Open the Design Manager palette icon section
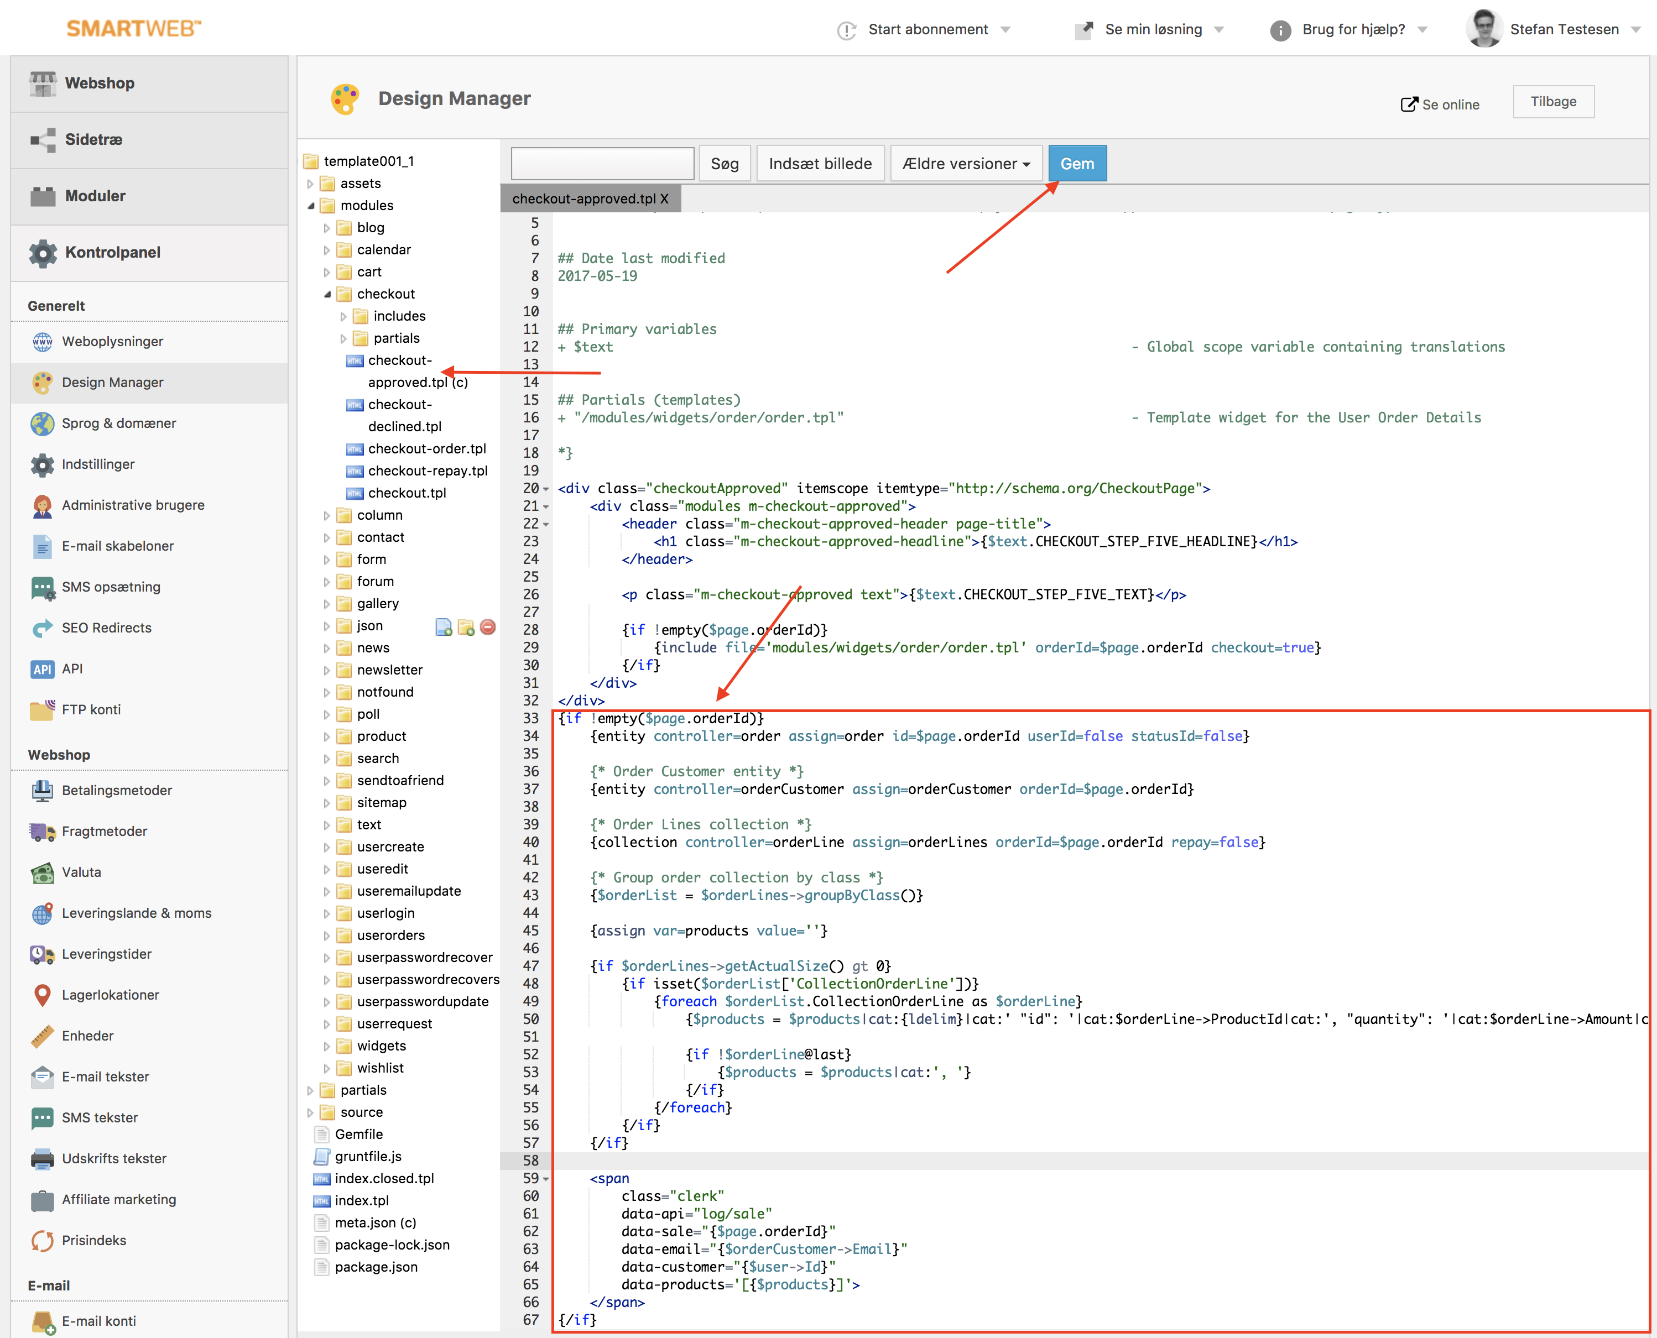Image resolution: width=1657 pixels, height=1338 pixels. tap(43, 382)
